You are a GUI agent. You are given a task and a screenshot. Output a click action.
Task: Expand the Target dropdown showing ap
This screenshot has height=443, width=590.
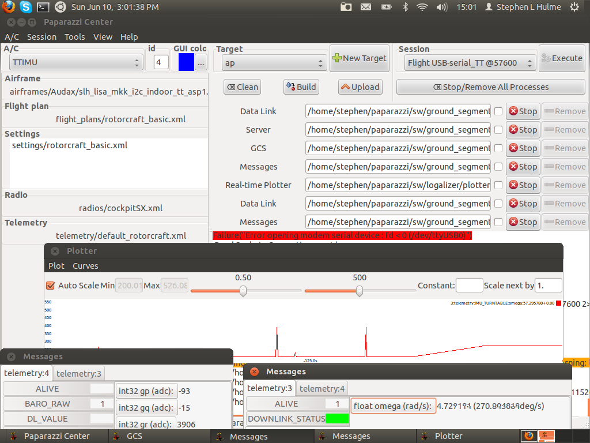click(x=274, y=63)
